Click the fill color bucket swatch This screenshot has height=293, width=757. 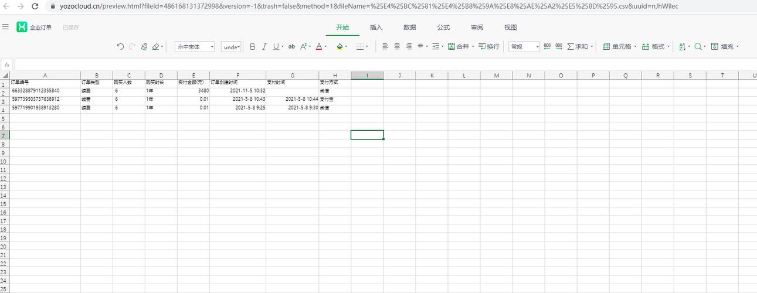(x=340, y=47)
